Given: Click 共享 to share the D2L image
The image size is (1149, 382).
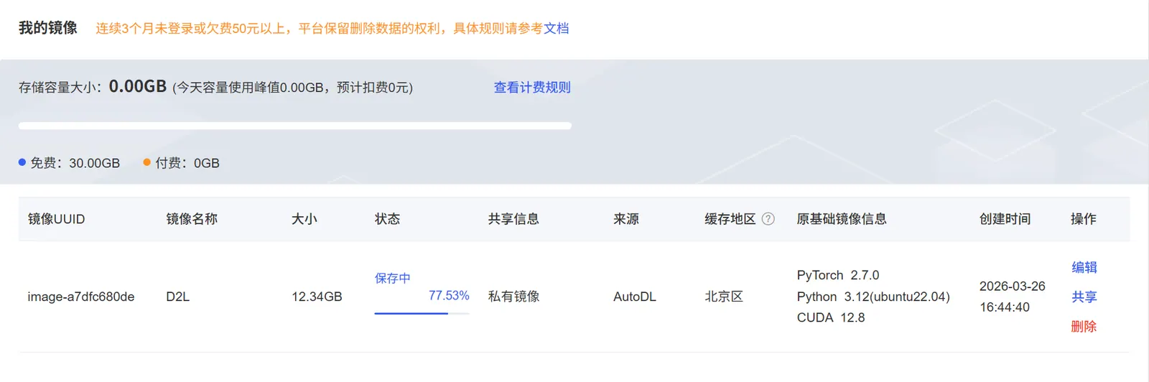Looking at the screenshot, I should 1084,297.
